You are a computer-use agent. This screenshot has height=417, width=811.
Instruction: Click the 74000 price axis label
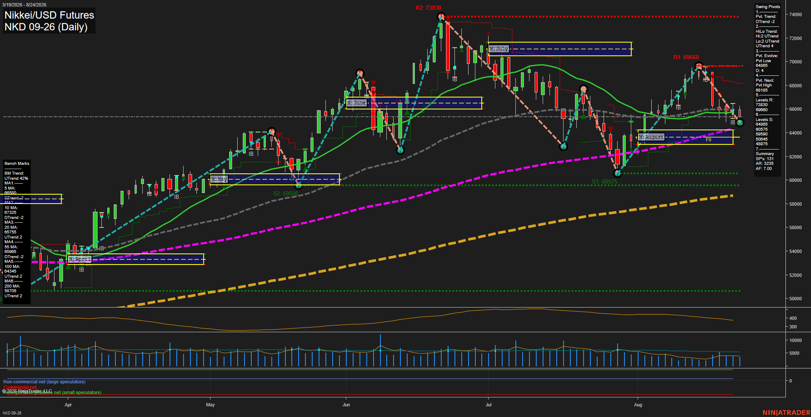(x=795, y=14)
